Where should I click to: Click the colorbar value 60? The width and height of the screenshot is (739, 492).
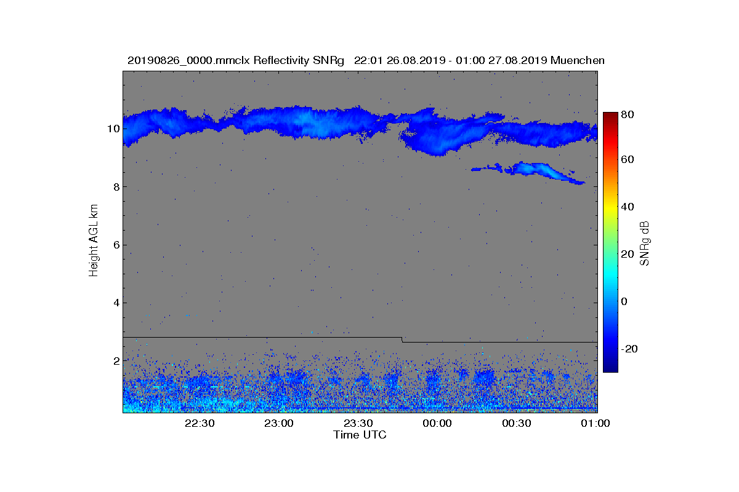click(x=628, y=160)
